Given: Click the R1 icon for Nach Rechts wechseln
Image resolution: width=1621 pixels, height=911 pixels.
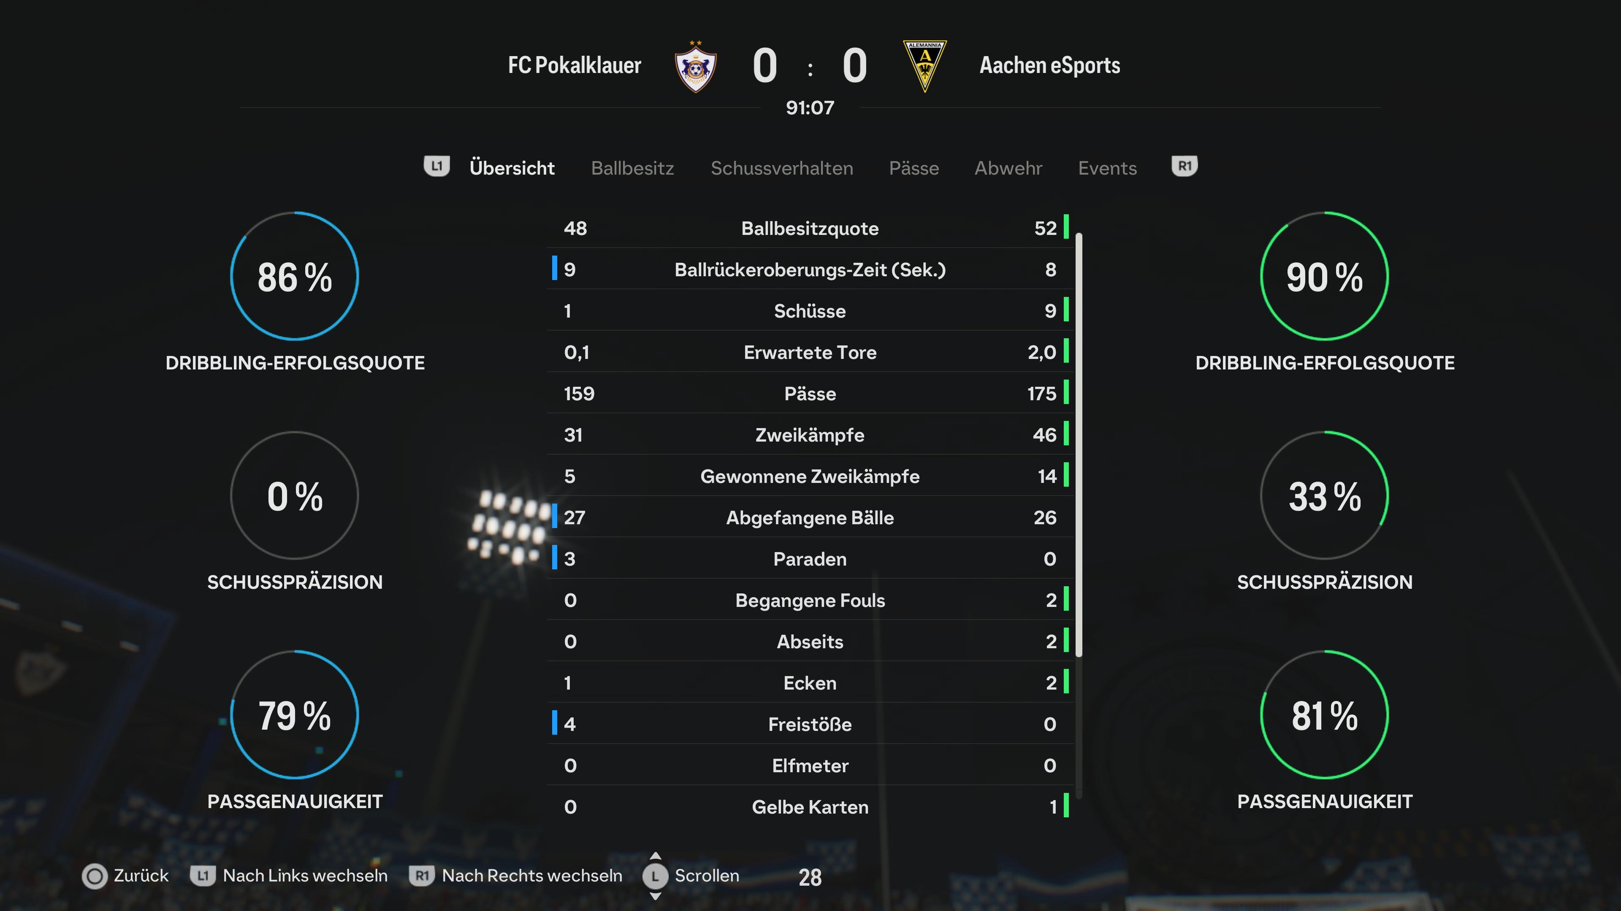Looking at the screenshot, I should pos(422,876).
